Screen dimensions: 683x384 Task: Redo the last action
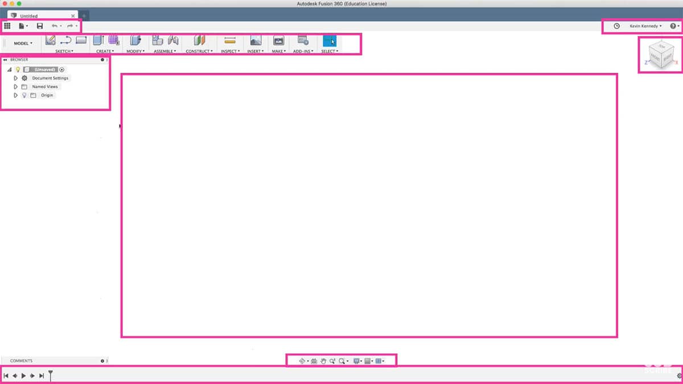pyautogui.click(x=70, y=26)
